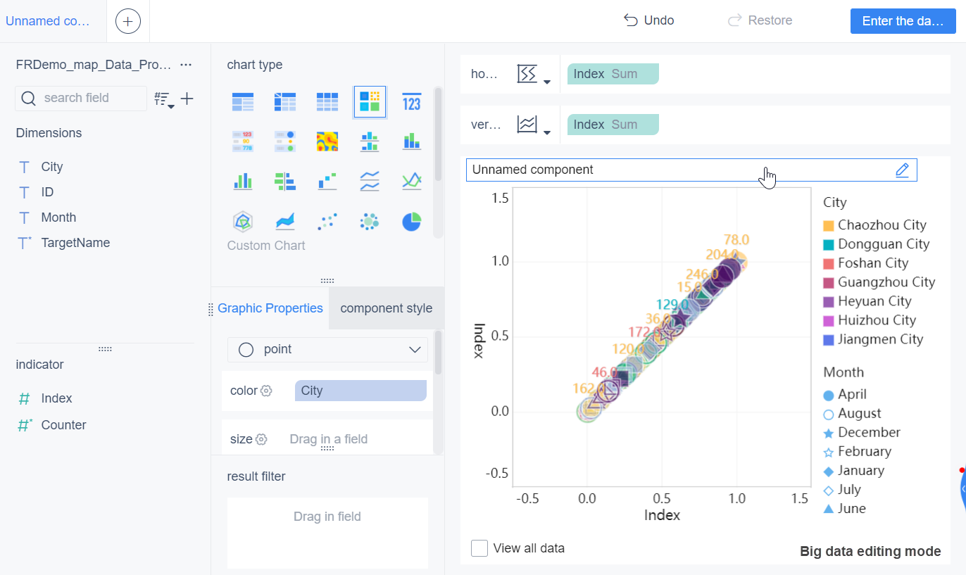
Task: Select the scatter plot chart type
Action: [x=327, y=222]
